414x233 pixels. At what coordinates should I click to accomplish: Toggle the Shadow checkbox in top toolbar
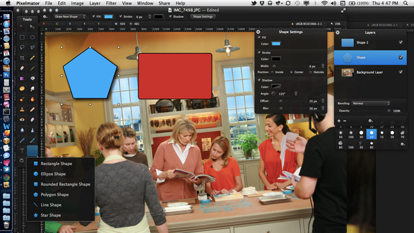point(170,16)
